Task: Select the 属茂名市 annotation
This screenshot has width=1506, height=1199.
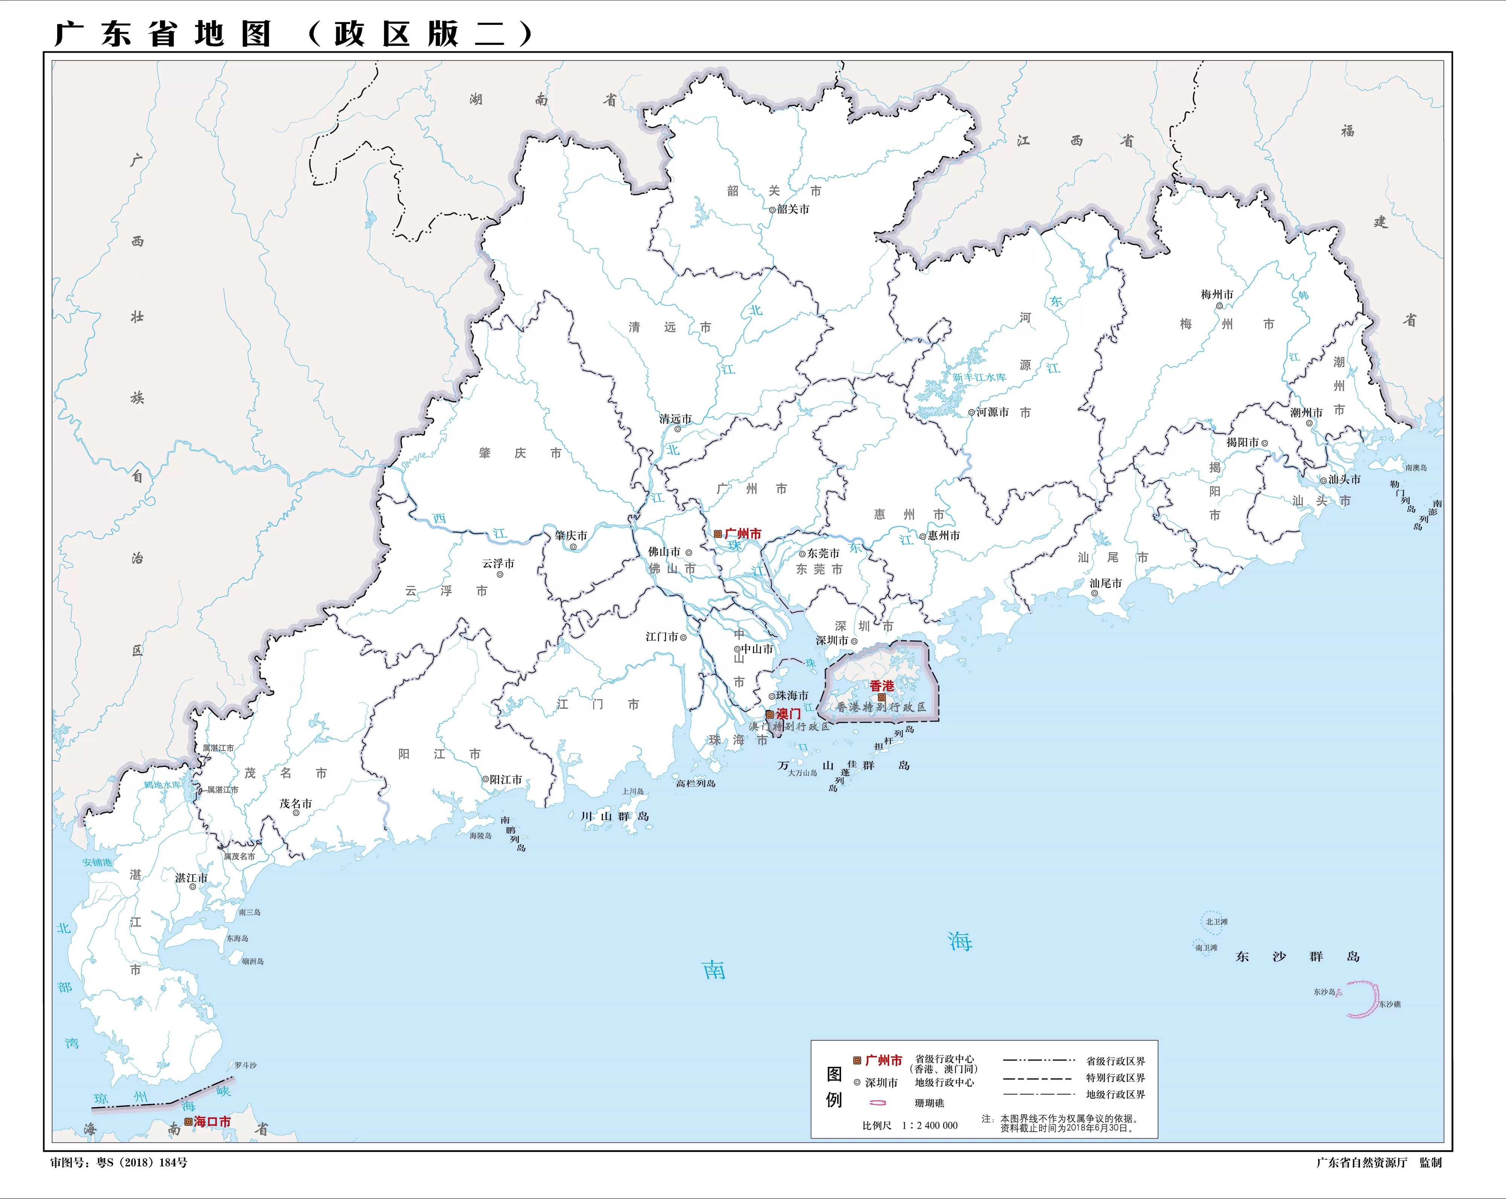Action: [x=239, y=856]
